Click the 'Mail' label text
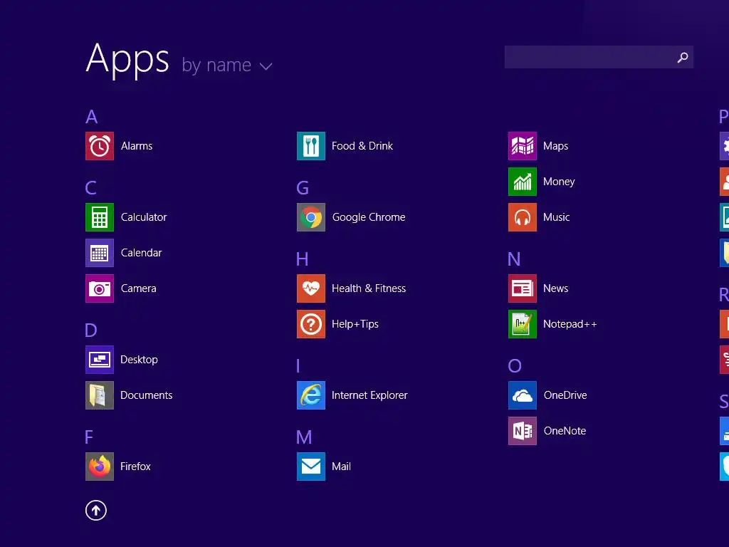The image size is (729, 547). click(341, 467)
